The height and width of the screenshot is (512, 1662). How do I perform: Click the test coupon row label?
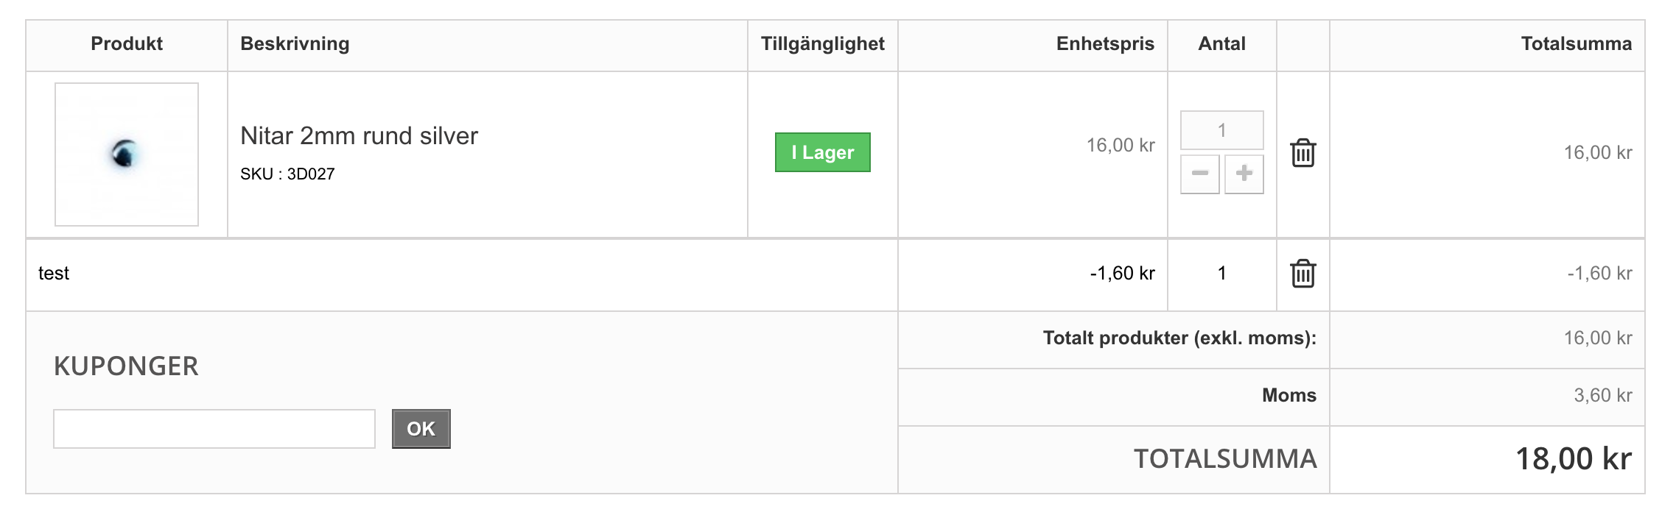point(54,274)
